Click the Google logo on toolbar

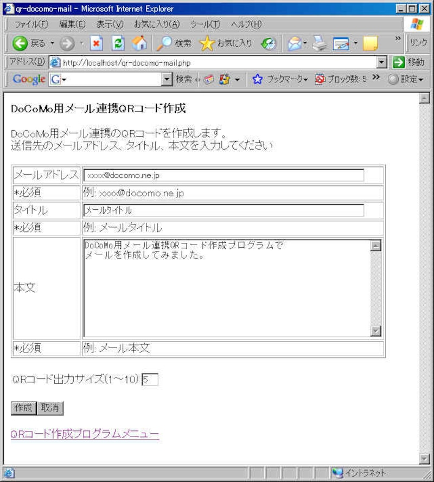tap(29, 80)
